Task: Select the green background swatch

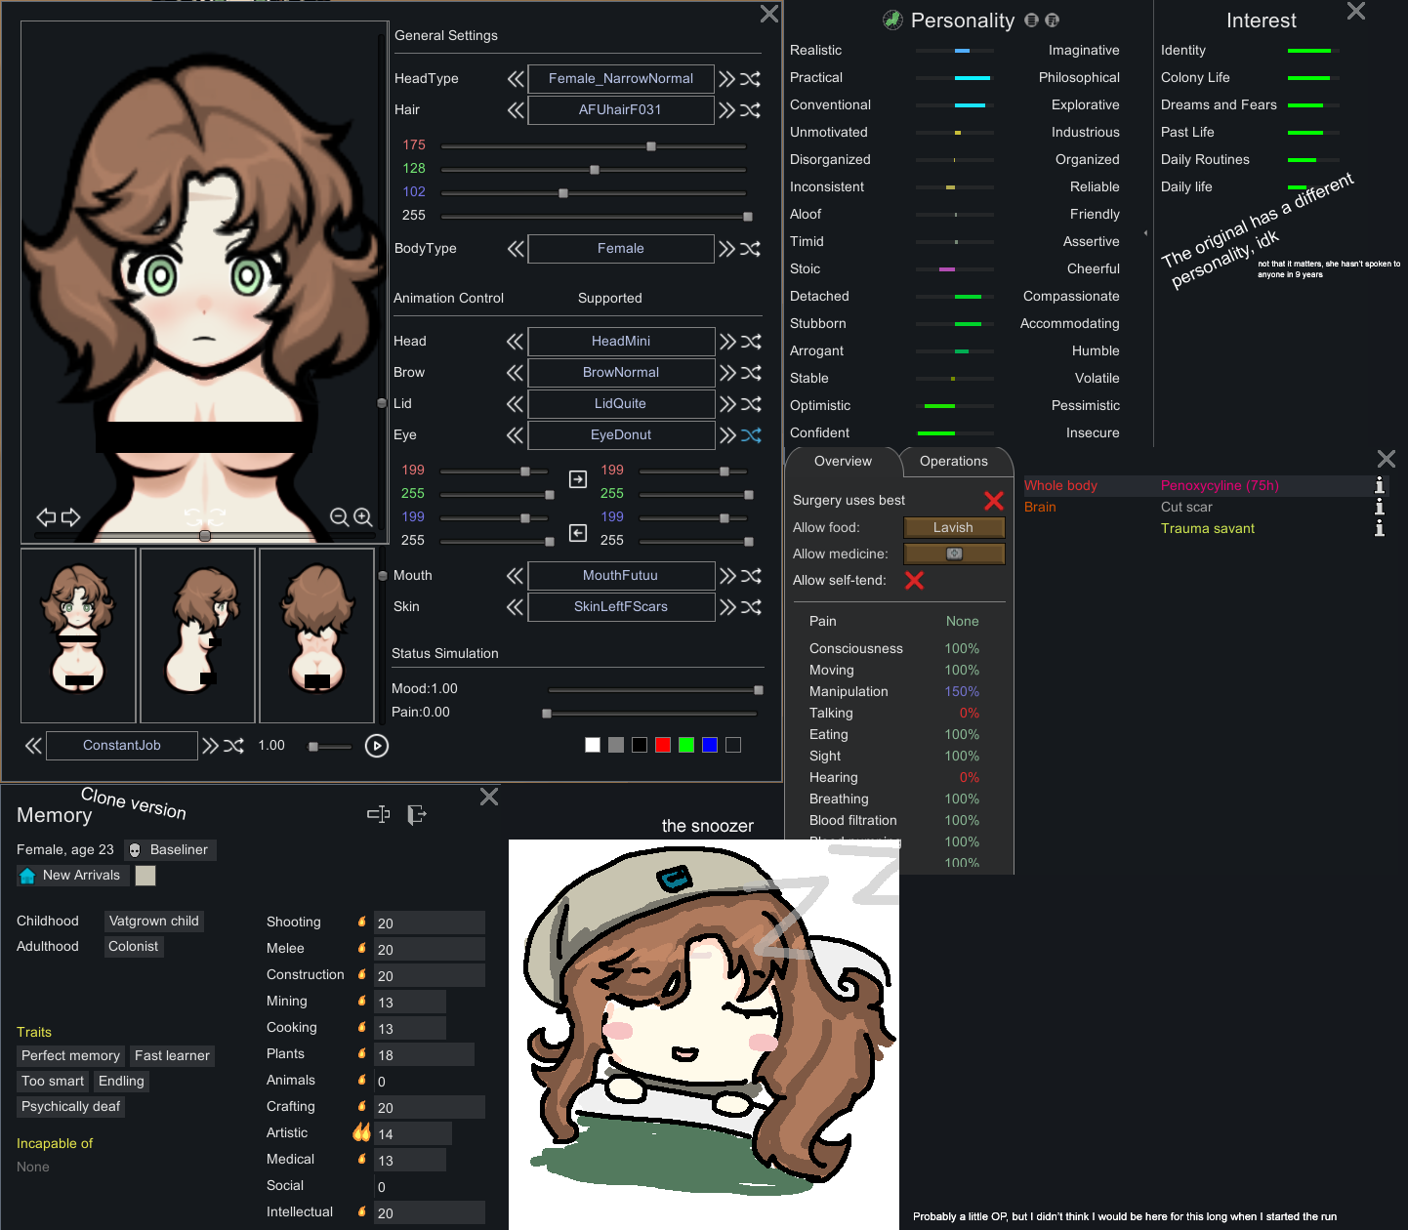Action: pyautogui.click(x=686, y=745)
